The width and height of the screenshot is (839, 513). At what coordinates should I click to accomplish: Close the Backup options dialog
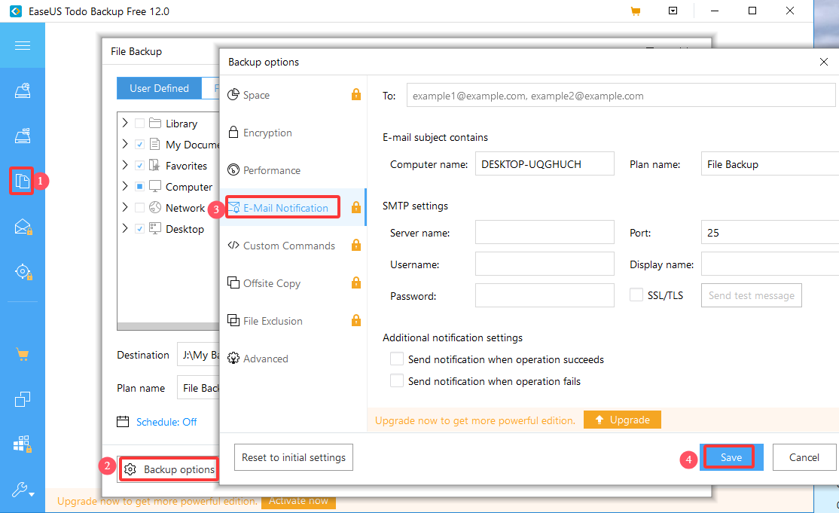pyautogui.click(x=824, y=62)
